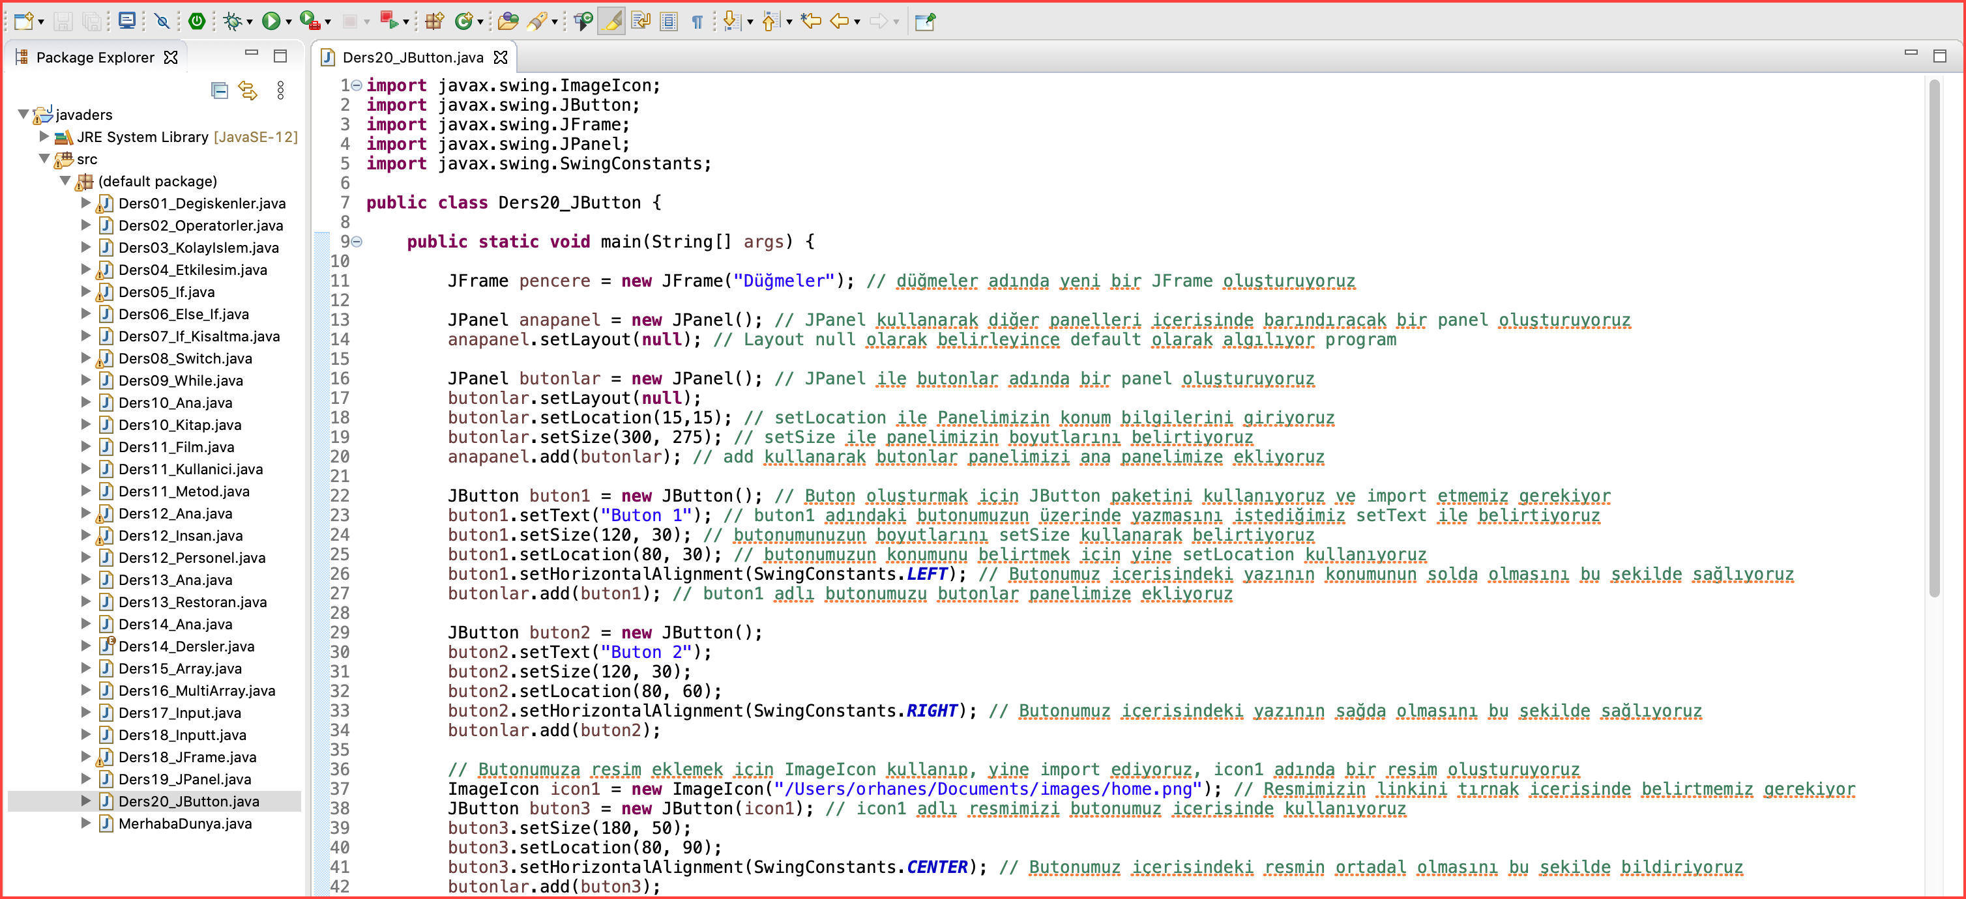The image size is (1966, 899).
Task: Click the Back navigation arrow
Action: point(840,21)
